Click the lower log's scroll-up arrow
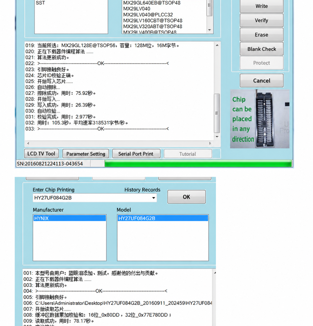The height and width of the screenshot is (326, 313). pyautogui.click(x=215, y=273)
